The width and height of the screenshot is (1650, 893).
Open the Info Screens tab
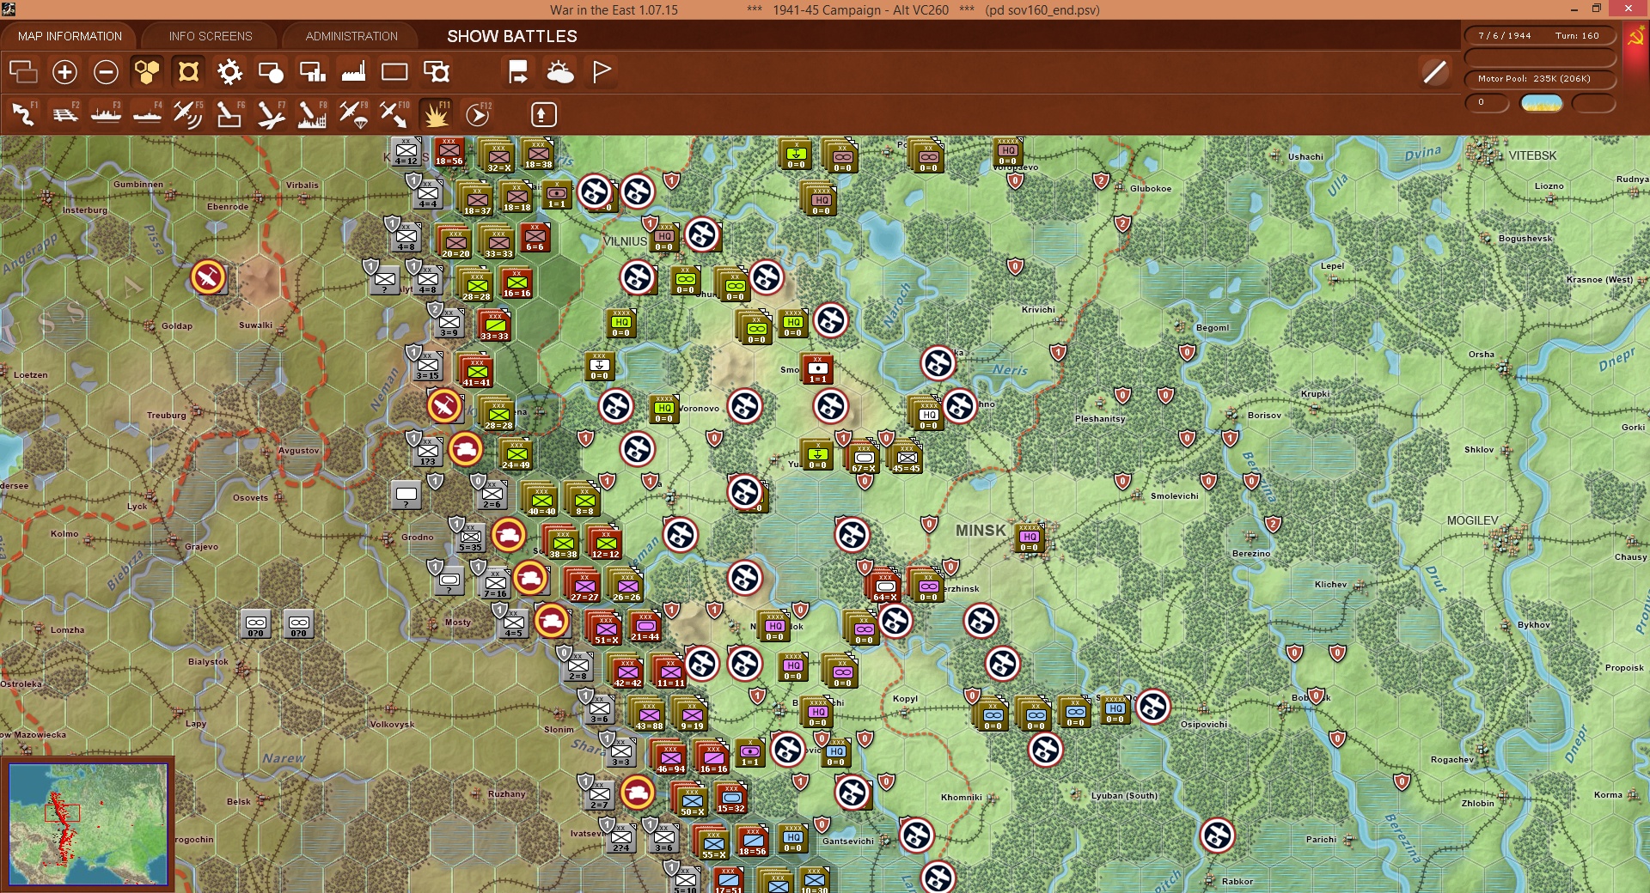tap(211, 36)
